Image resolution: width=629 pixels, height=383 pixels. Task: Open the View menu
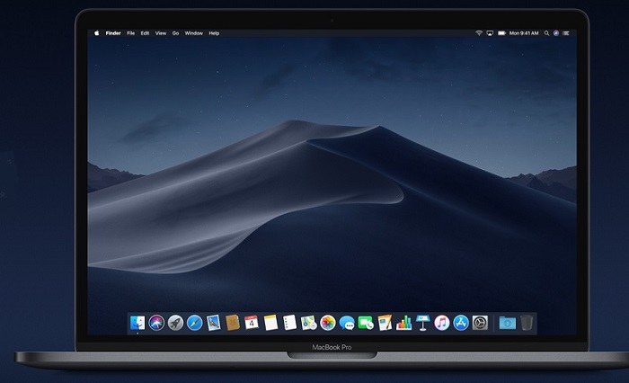point(161,33)
